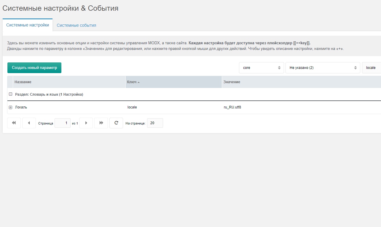Image resolution: width=381 pixels, height=227 pixels.
Task: Go to first page of settings grid
Action: coord(14,123)
